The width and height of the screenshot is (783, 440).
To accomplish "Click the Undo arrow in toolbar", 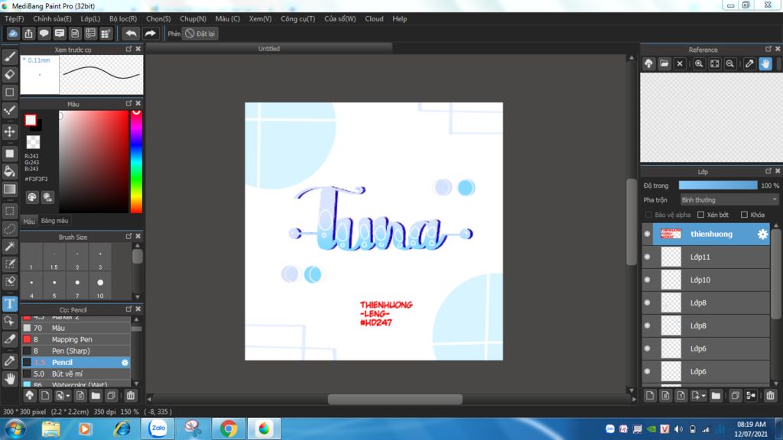I will 131,34.
